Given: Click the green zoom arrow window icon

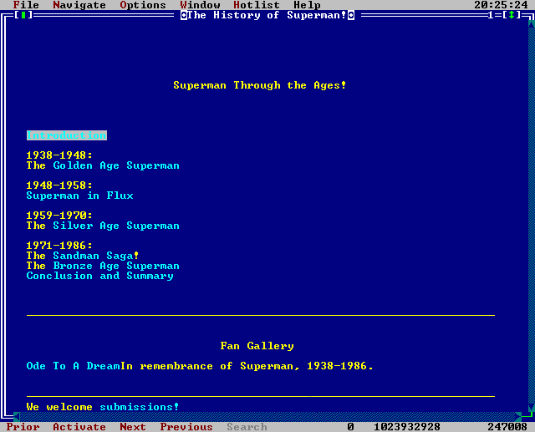Looking at the screenshot, I should (512, 15).
